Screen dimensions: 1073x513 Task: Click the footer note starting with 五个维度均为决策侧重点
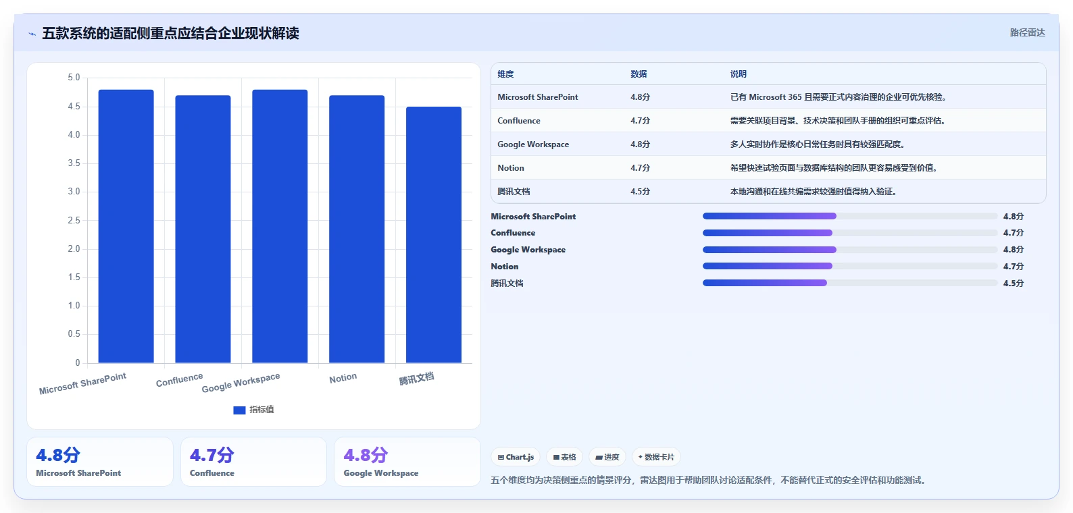pyautogui.click(x=709, y=480)
